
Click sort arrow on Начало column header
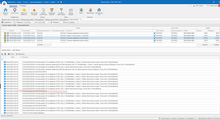pos(22,31)
